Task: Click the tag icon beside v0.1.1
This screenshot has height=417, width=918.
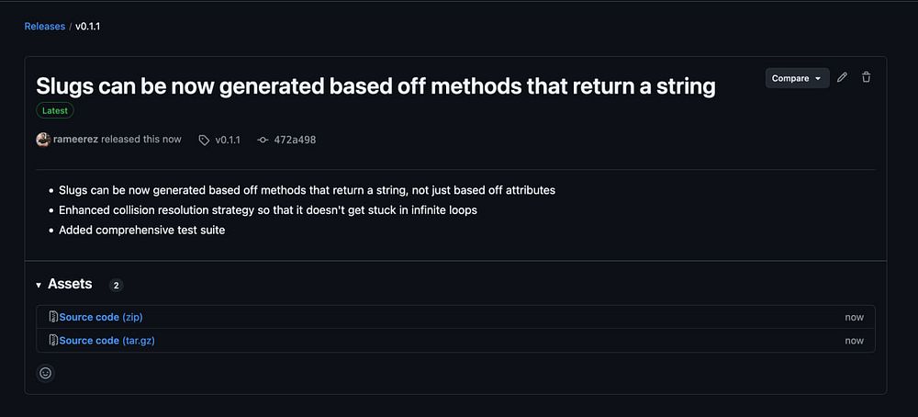Action: (x=204, y=140)
